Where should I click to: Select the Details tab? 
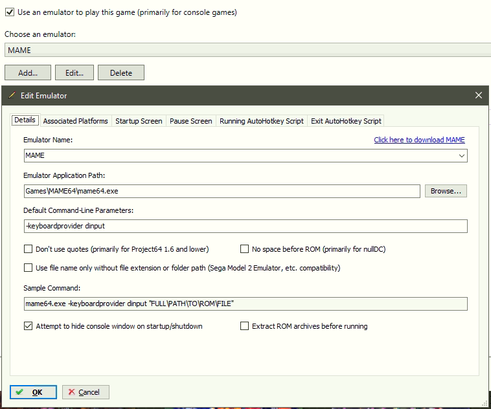point(25,120)
